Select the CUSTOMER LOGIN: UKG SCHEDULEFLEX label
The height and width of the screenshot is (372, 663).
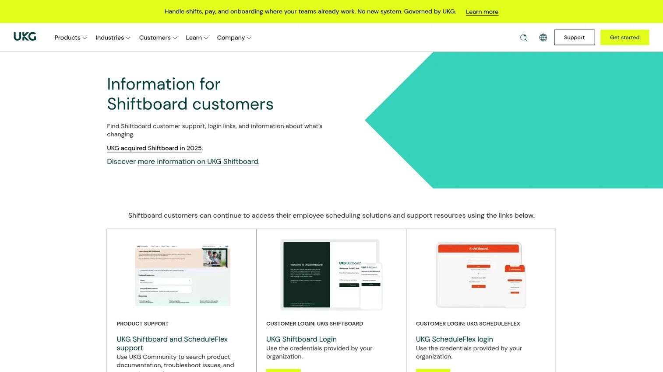coord(468,324)
